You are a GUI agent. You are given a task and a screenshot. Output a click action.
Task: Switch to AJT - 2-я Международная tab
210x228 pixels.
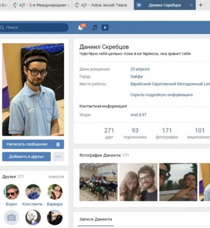point(41,5)
